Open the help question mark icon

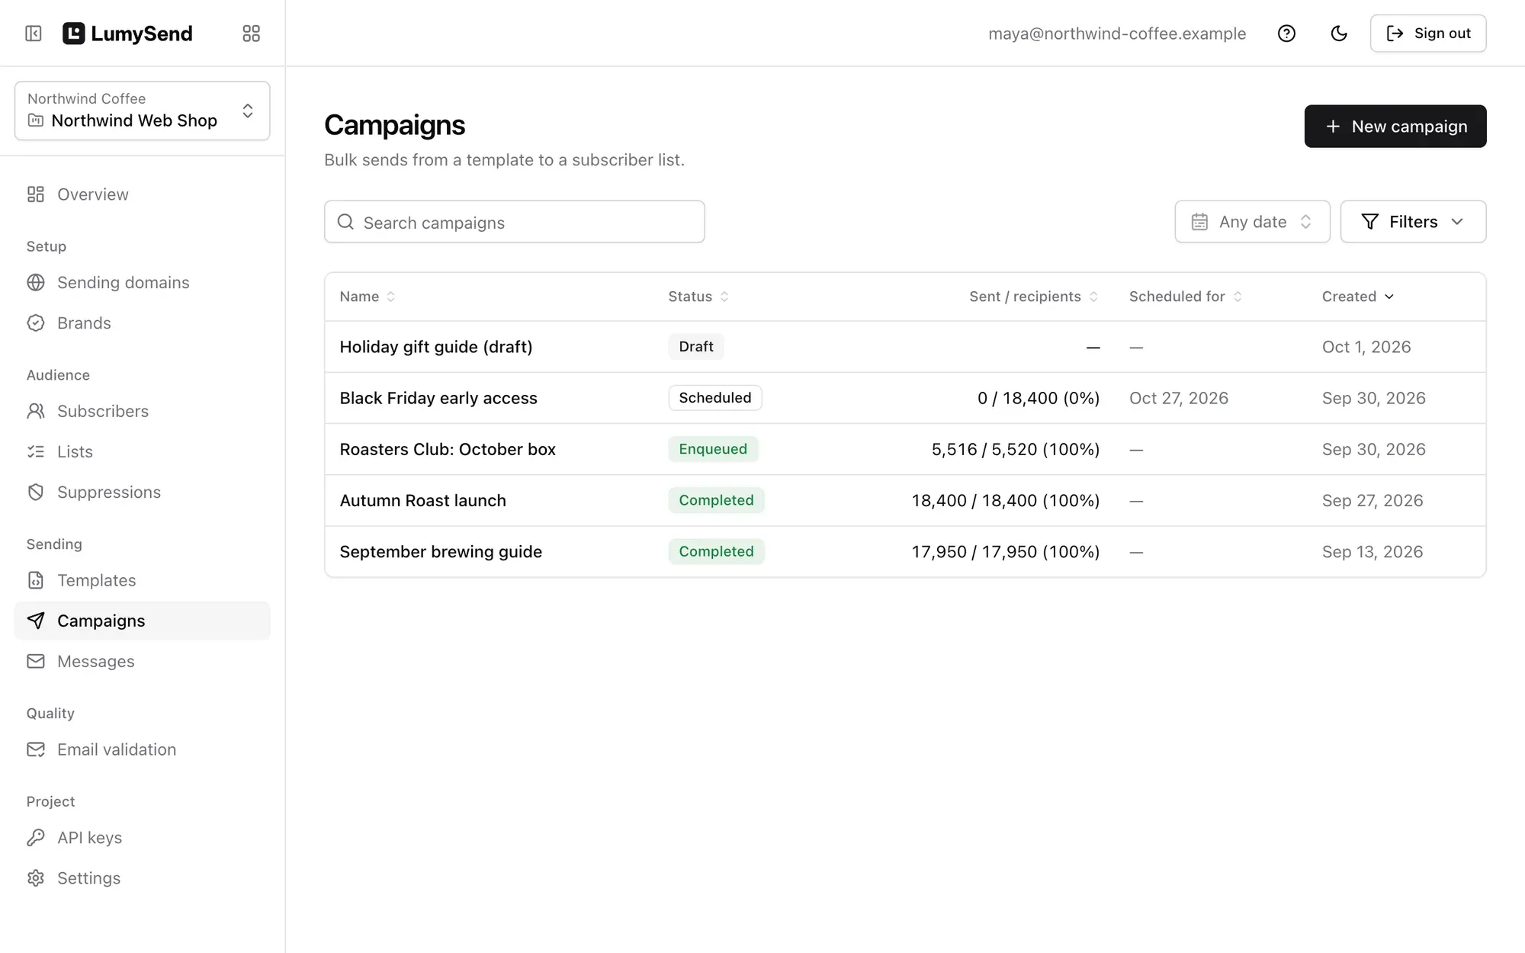(1286, 34)
